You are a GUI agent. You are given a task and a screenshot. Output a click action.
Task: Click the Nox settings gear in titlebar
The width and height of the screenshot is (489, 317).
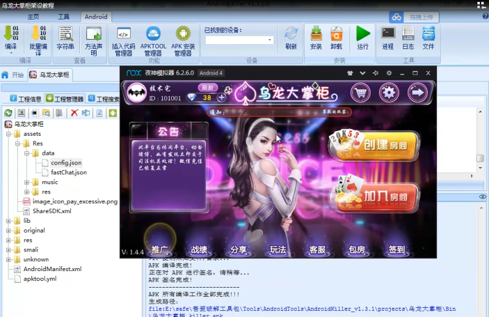click(x=389, y=73)
